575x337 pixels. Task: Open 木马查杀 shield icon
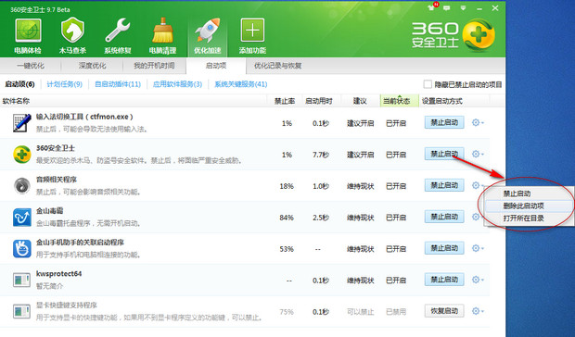(72, 30)
